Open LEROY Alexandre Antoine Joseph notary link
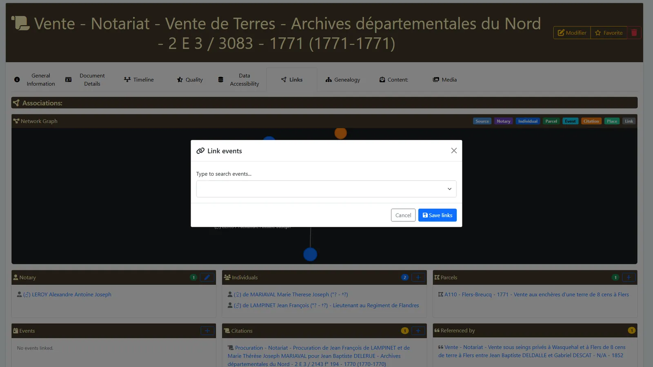The image size is (653, 367). point(67,294)
